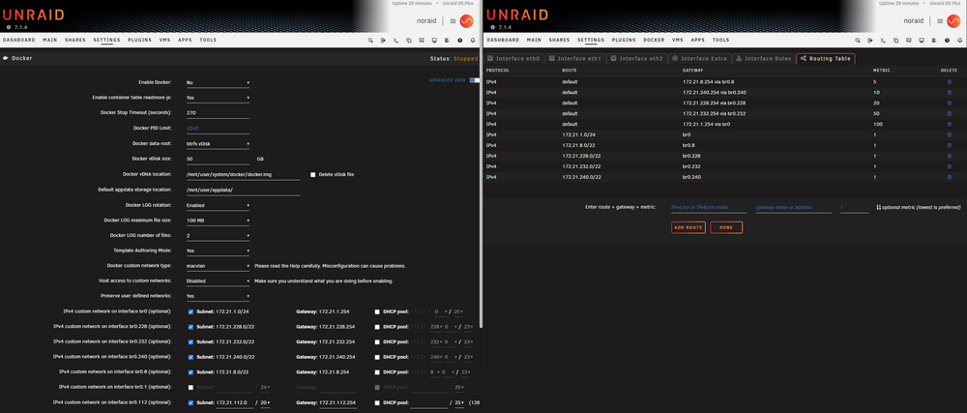Delete default route via 172.21.240.254

(950, 93)
